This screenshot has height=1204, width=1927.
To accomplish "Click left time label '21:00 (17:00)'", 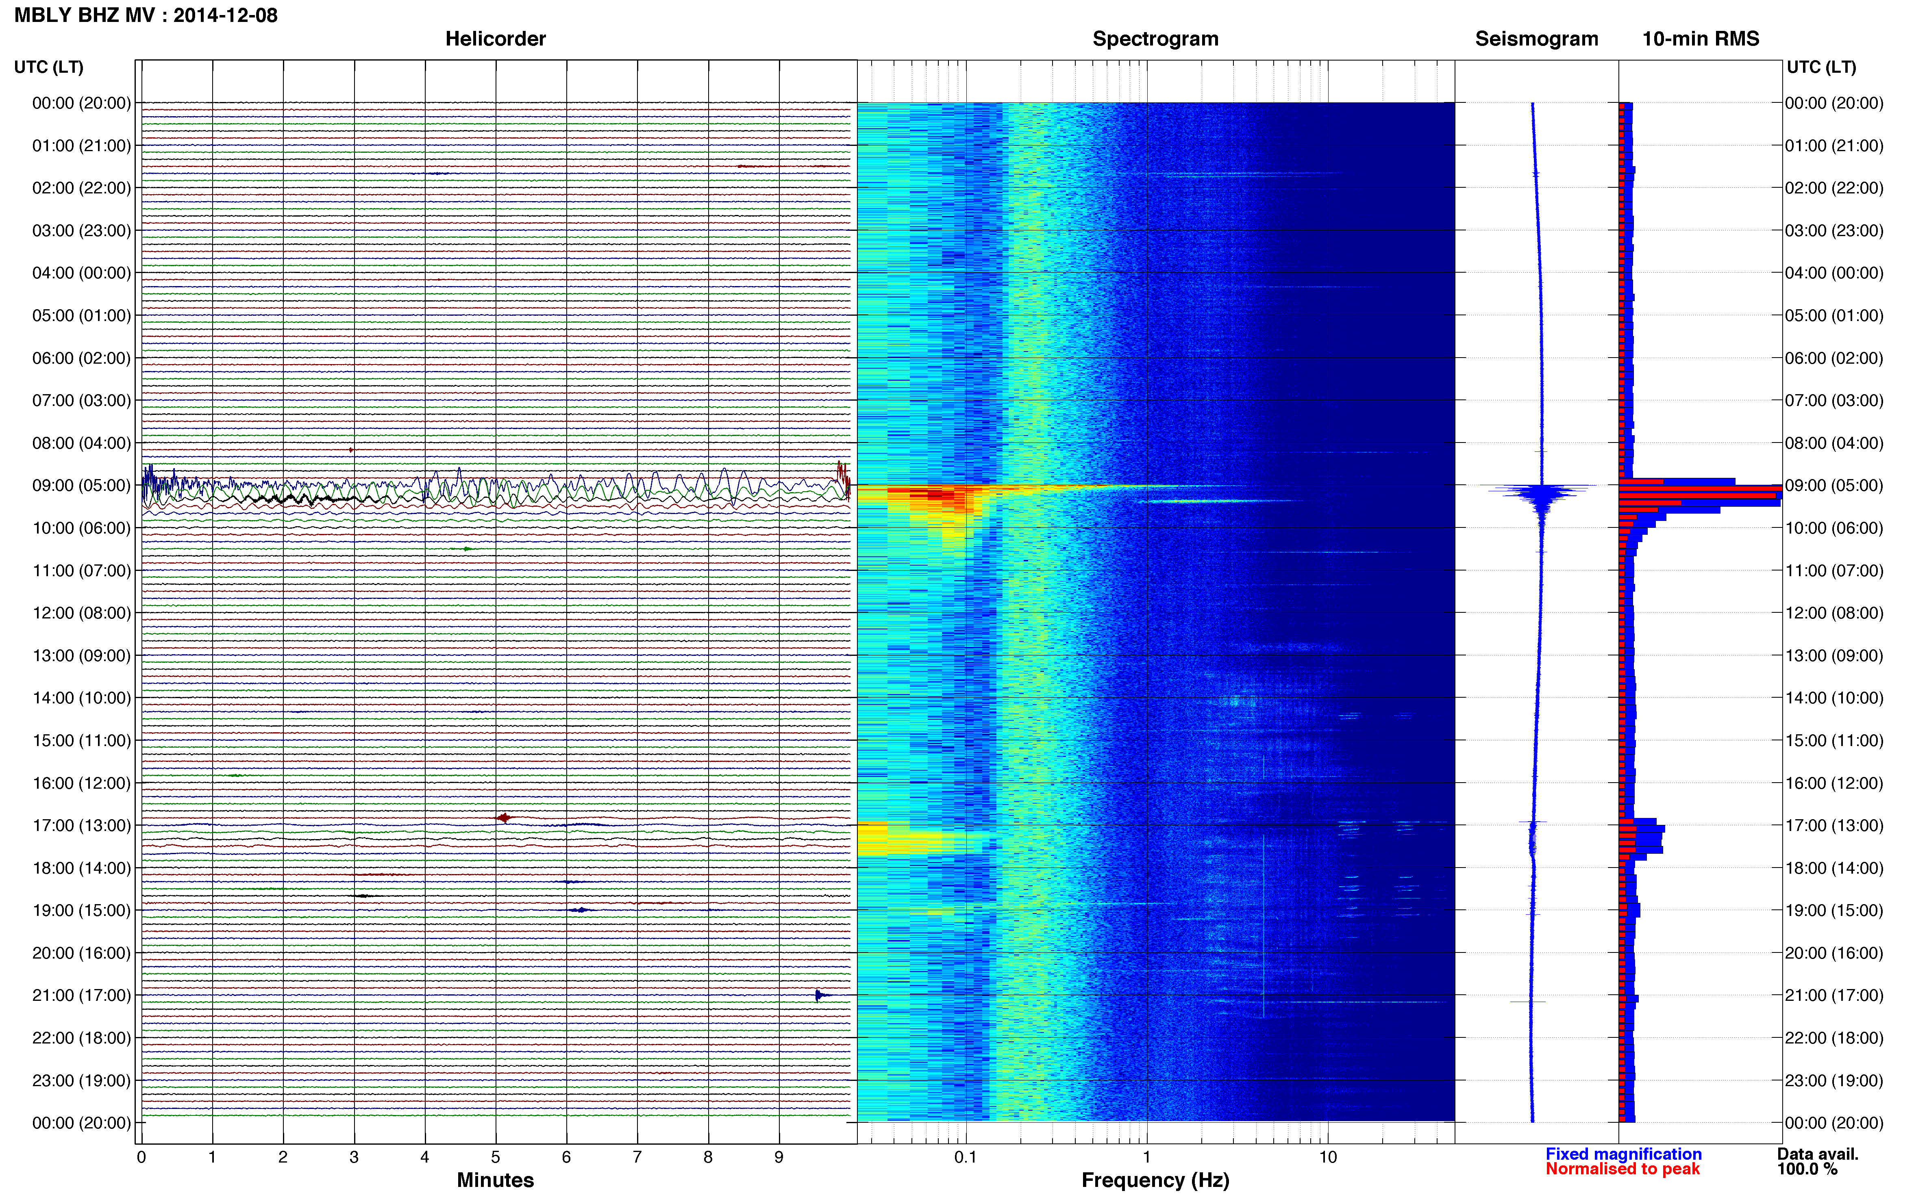I will click(x=81, y=996).
